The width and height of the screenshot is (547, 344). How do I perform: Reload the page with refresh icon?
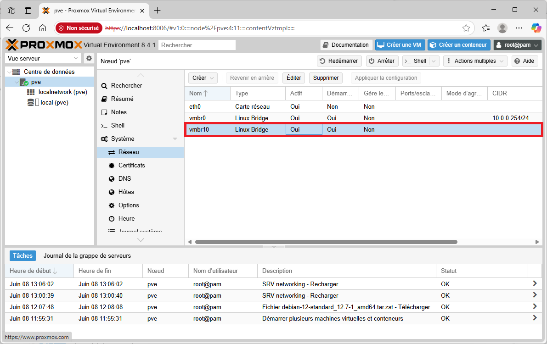[26, 28]
